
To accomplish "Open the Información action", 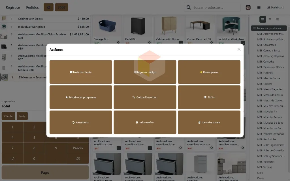I will click(145, 122).
